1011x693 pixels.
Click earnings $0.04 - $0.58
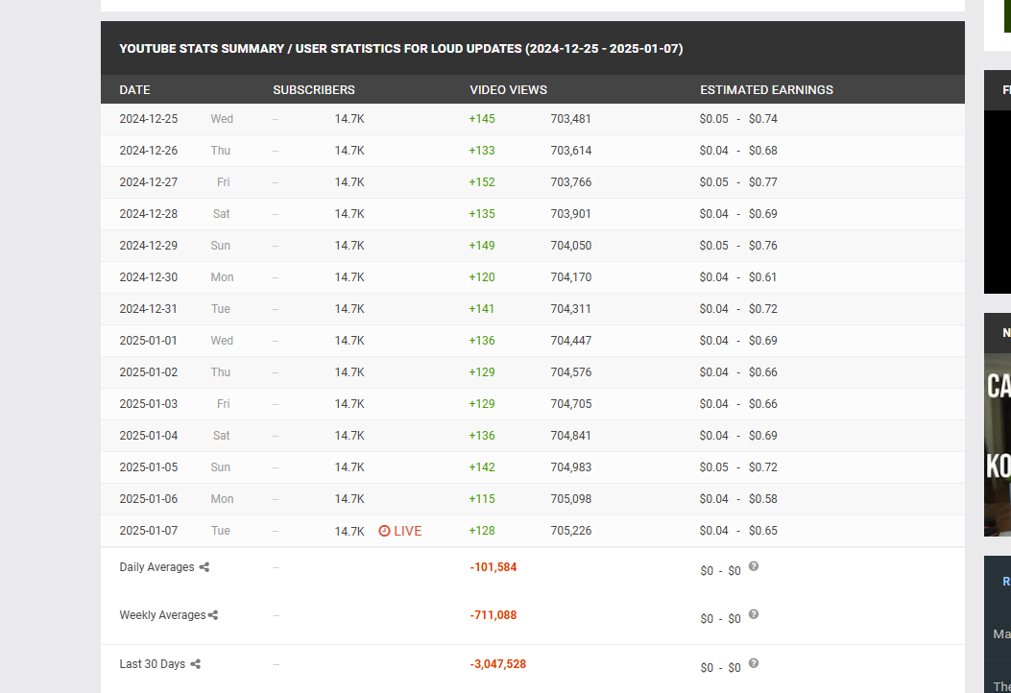[x=738, y=498]
